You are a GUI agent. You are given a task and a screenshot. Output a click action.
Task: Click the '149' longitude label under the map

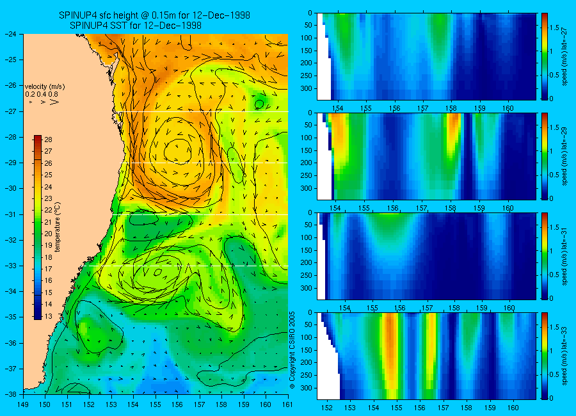tap(24, 404)
